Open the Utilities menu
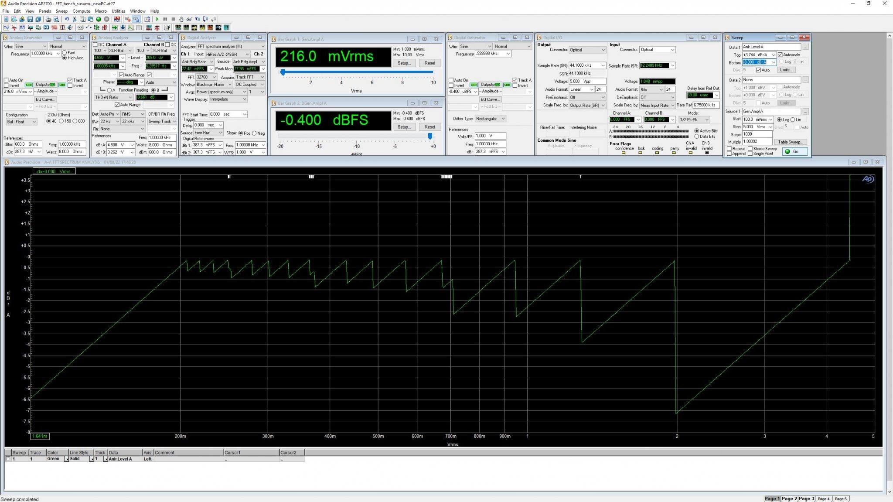 (118, 11)
